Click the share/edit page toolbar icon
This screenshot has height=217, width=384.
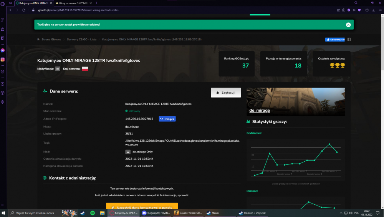click(338, 10)
